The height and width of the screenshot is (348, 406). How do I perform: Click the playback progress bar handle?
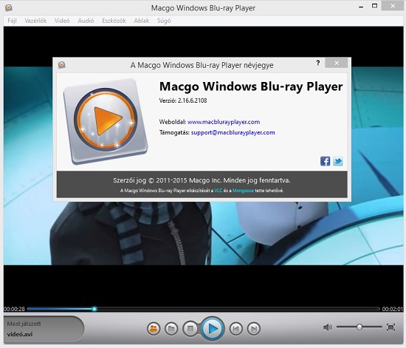click(x=94, y=309)
